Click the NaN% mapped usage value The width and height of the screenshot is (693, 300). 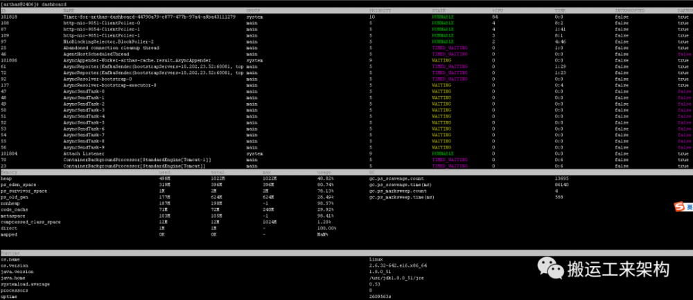(323, 234)
